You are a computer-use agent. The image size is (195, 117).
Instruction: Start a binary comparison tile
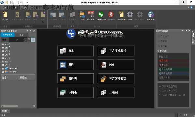click(116, 92)
